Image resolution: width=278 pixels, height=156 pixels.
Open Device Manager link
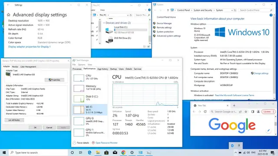coord(164,23)
